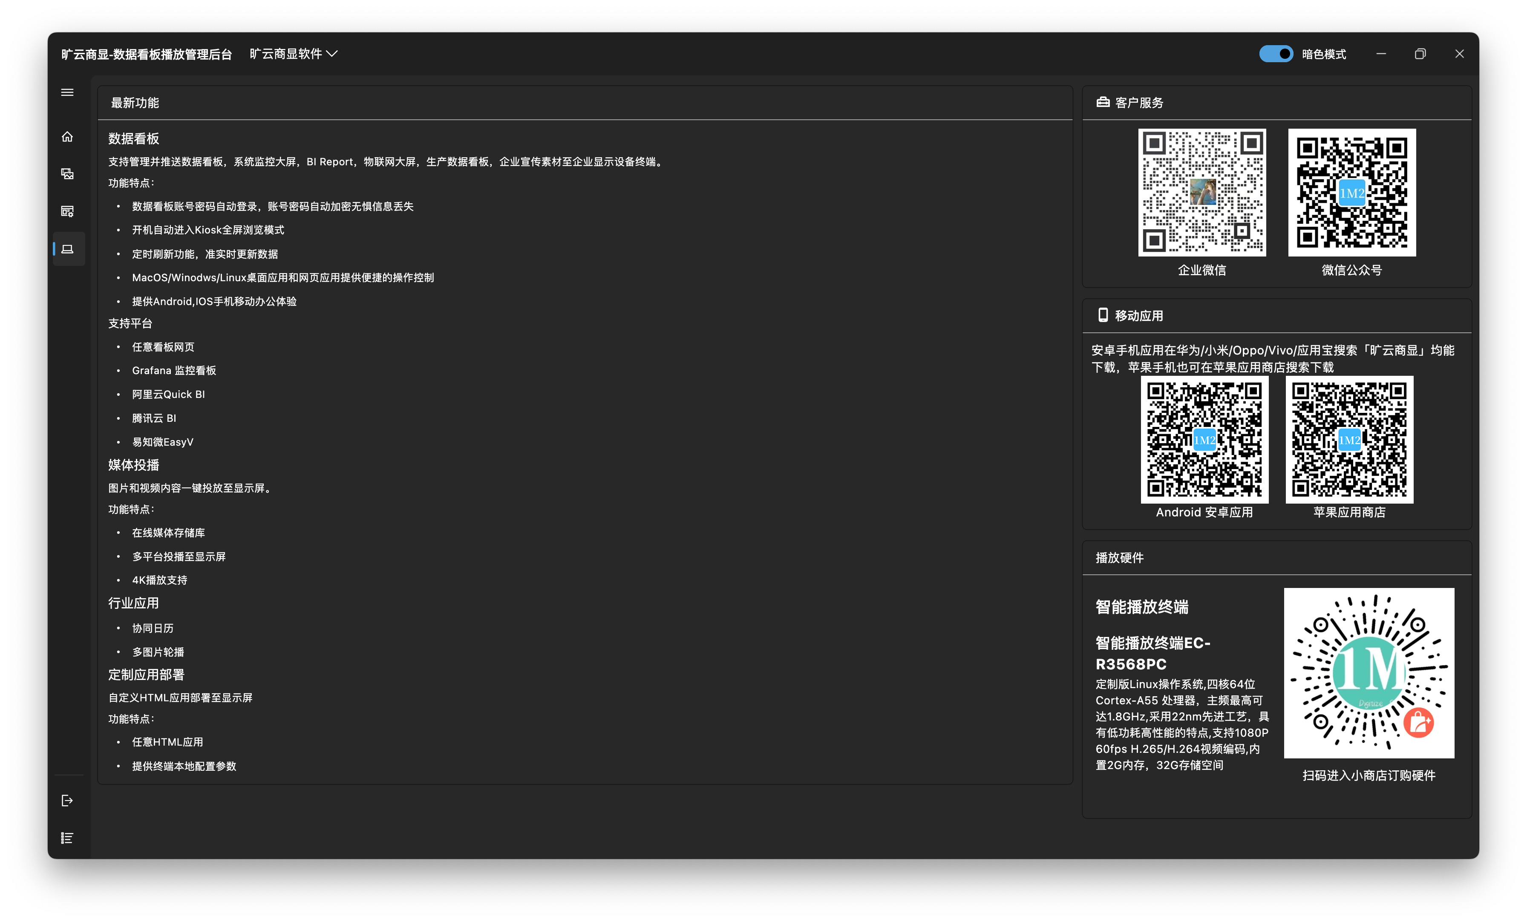The image size is (1527, 922).
Task: Click the 扫码进入小商店订购硬件 caption
Action: click(1369, 776)
